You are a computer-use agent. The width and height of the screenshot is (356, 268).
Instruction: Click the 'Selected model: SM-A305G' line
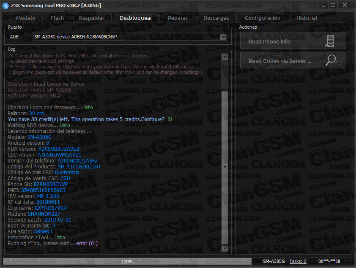pyautogui.click(x=39, y=90)
